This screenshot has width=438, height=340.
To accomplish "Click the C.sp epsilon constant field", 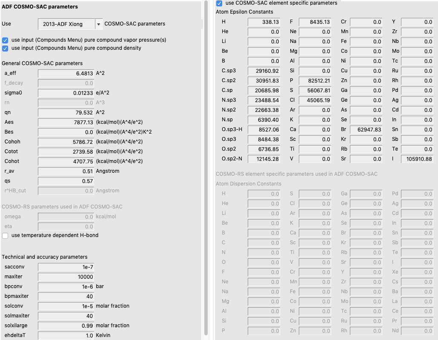I will pos(264,91).
